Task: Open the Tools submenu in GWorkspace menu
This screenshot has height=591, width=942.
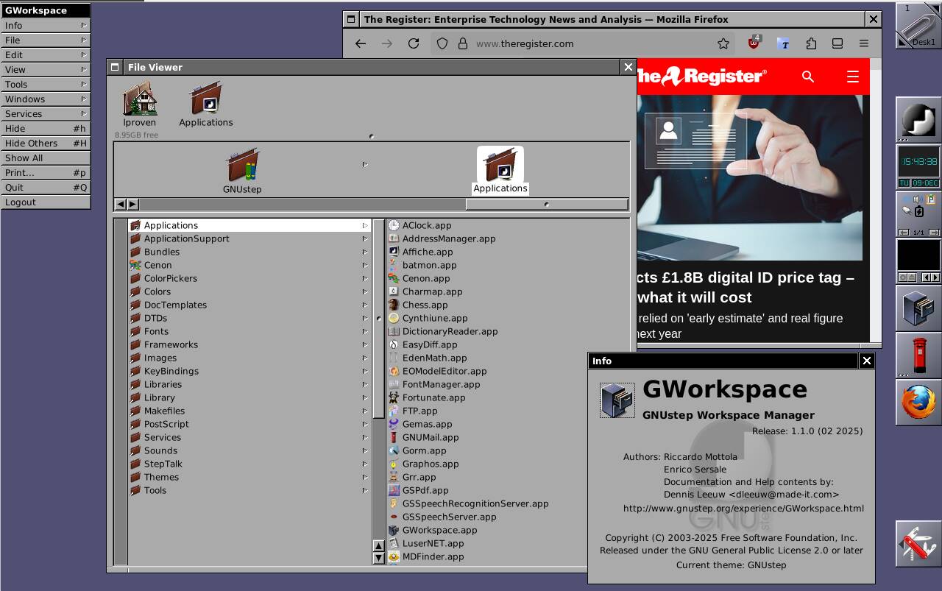Action: pos(46,84)
